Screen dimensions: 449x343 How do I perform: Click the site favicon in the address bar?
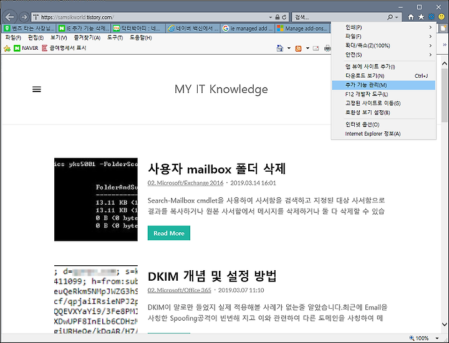coord(36,17)
